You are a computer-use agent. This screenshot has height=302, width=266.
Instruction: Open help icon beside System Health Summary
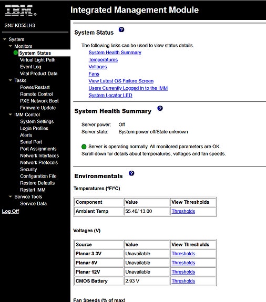pos(160,108)
